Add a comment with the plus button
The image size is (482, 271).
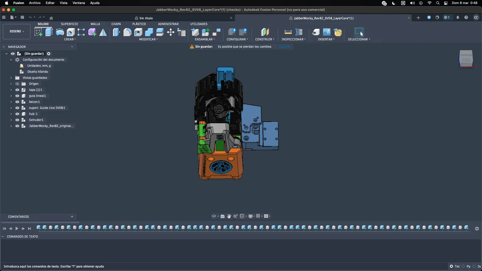pos(72,216)
